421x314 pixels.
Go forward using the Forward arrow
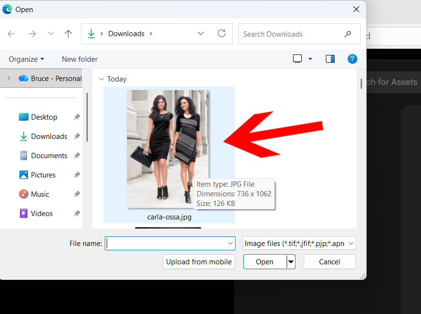(32, 34)
